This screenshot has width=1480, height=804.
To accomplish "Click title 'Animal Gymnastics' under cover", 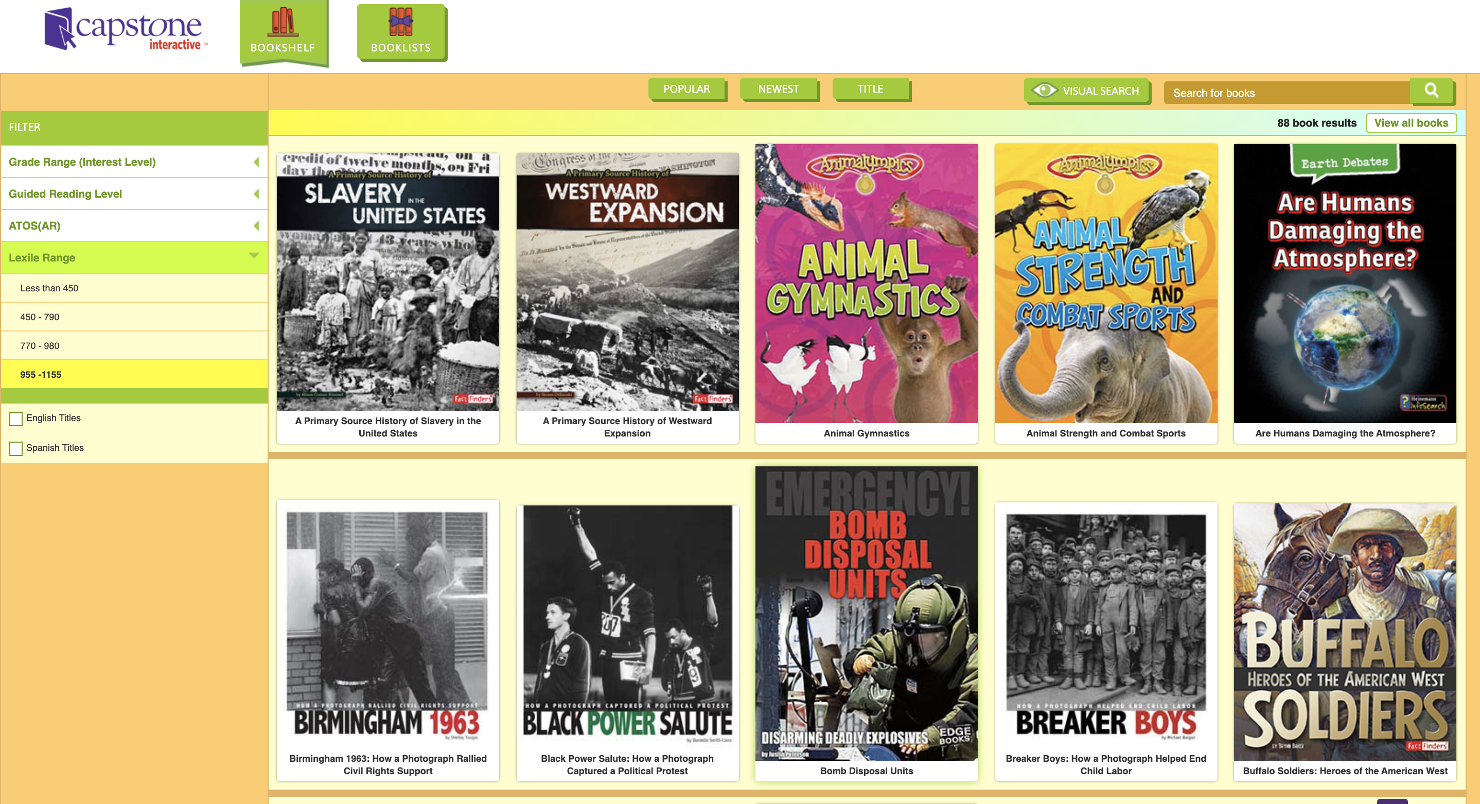I will point(867,433).
